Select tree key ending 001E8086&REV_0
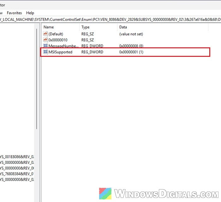Viewport: 221px width, 202px height. 17,157
